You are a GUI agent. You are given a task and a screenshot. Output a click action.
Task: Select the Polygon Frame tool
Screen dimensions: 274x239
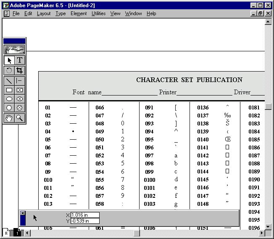[x=20, y=108]
